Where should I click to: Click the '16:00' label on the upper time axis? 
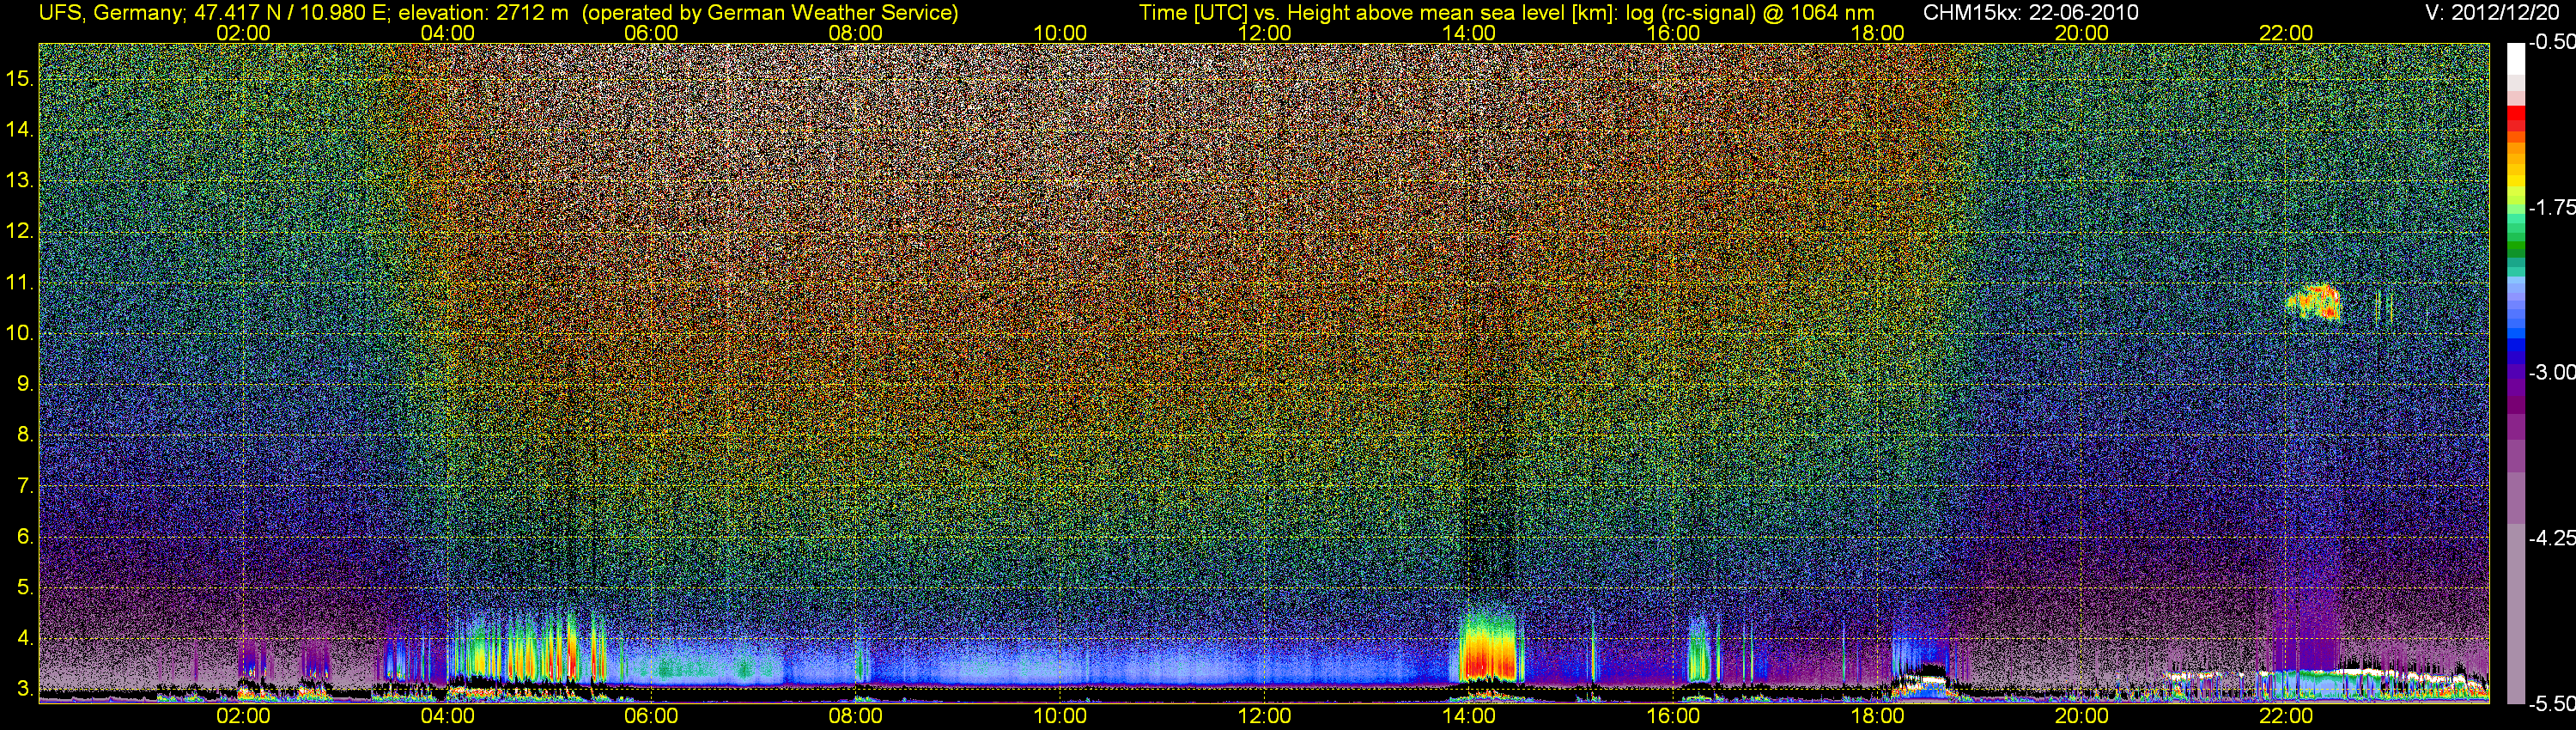click(x=1673, y=33)
